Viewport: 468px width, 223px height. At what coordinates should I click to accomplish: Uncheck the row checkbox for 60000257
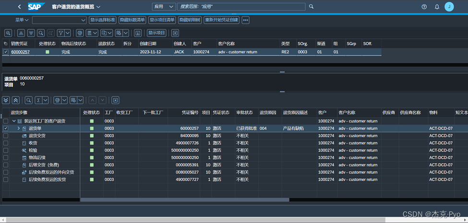(x=5, y=52)
